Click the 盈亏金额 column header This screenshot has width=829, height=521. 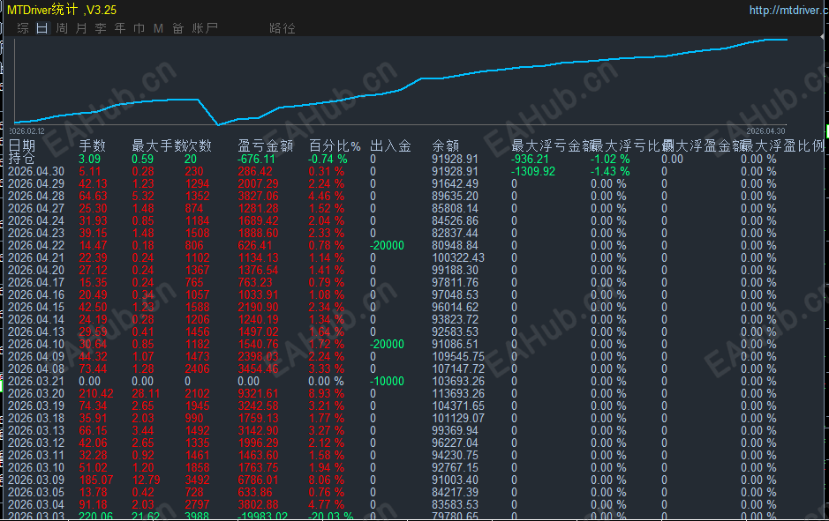tap(266, 145)
